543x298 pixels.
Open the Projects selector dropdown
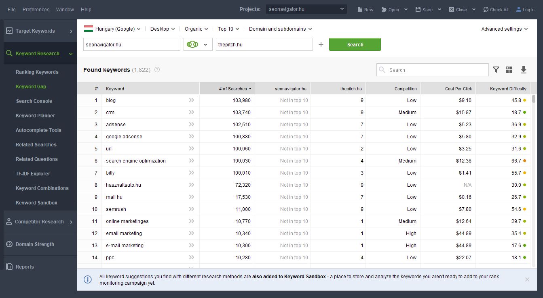coord(306,9)
